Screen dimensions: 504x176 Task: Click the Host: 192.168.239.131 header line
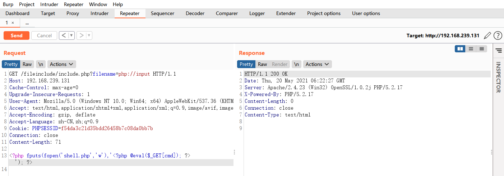pos(40,81)
